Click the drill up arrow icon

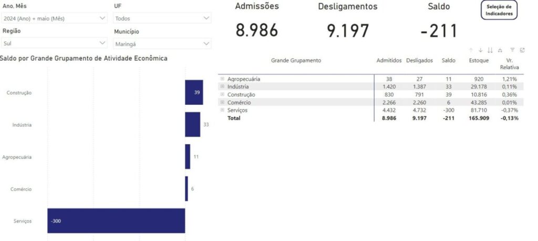coord(471,50)
